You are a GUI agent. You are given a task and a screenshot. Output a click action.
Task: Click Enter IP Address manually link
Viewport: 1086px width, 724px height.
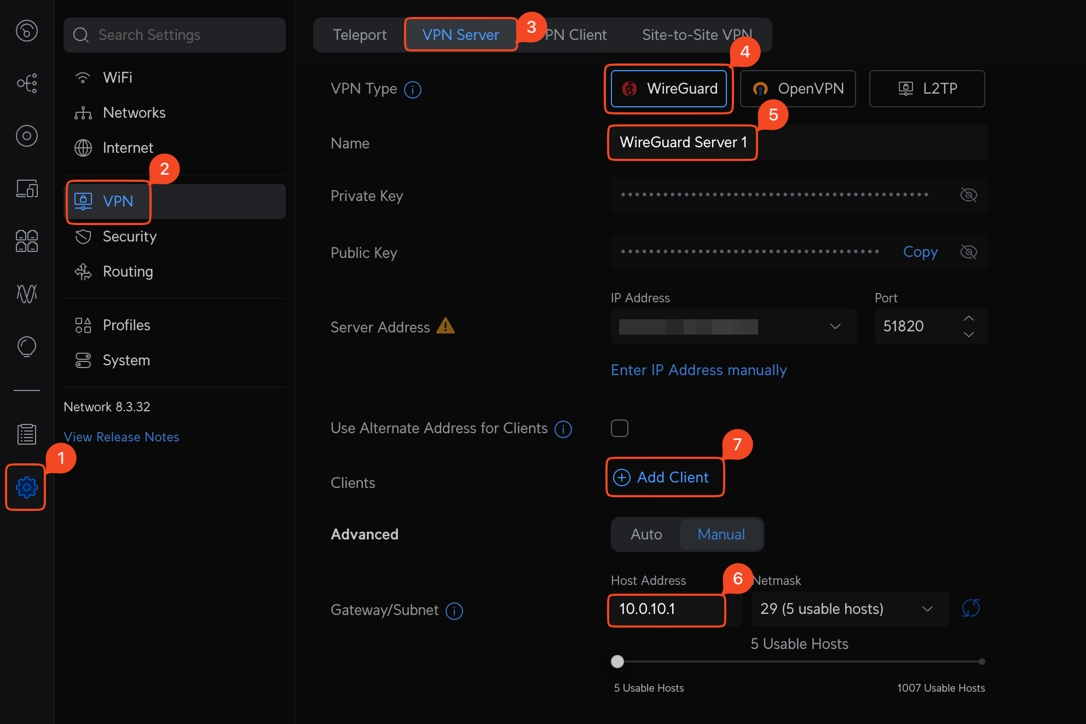699,370
